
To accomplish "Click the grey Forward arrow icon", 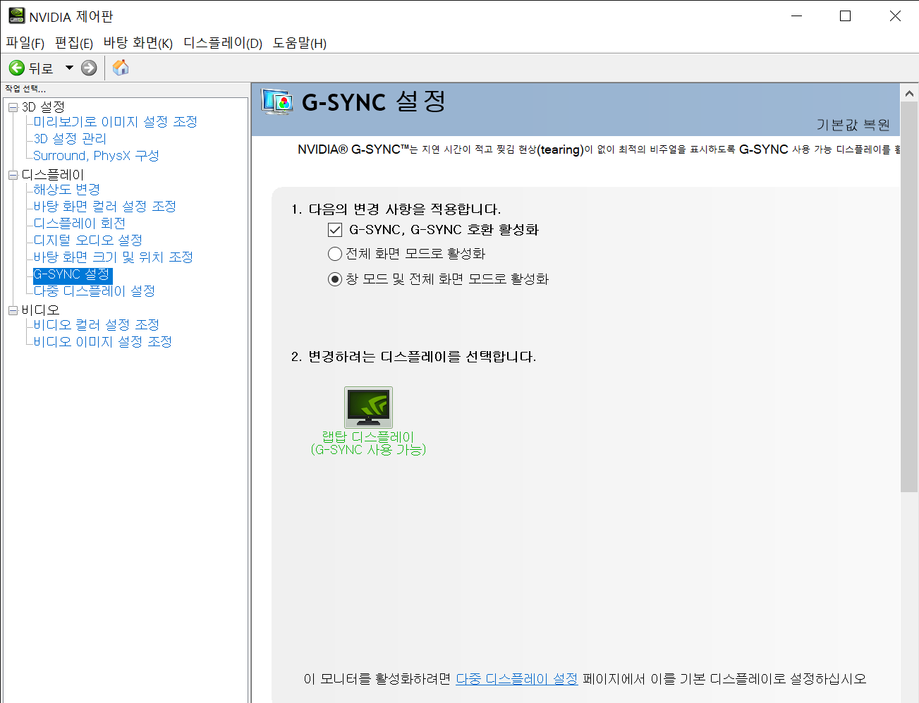I will tap(89, 68).
